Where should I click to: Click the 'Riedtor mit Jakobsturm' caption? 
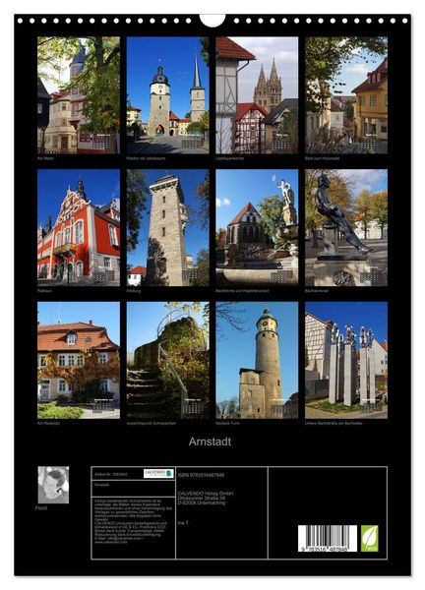click(x=146, y=158)
